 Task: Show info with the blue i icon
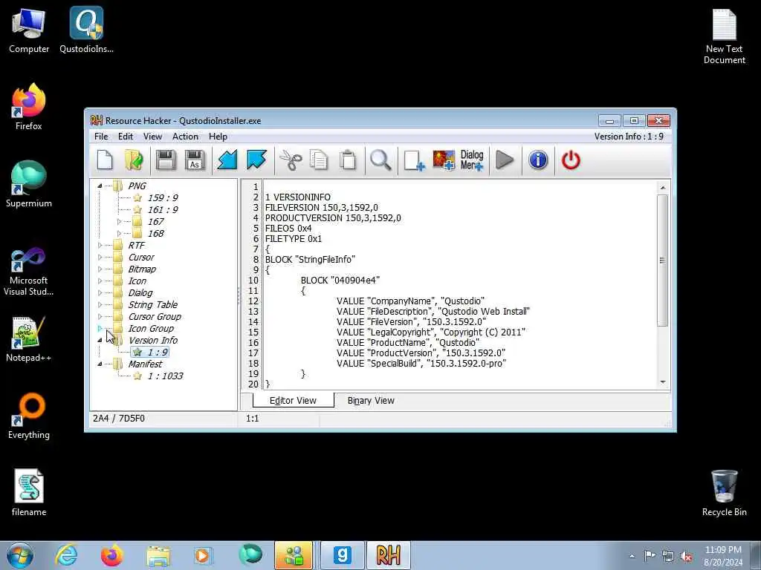(x=538, y=160)
